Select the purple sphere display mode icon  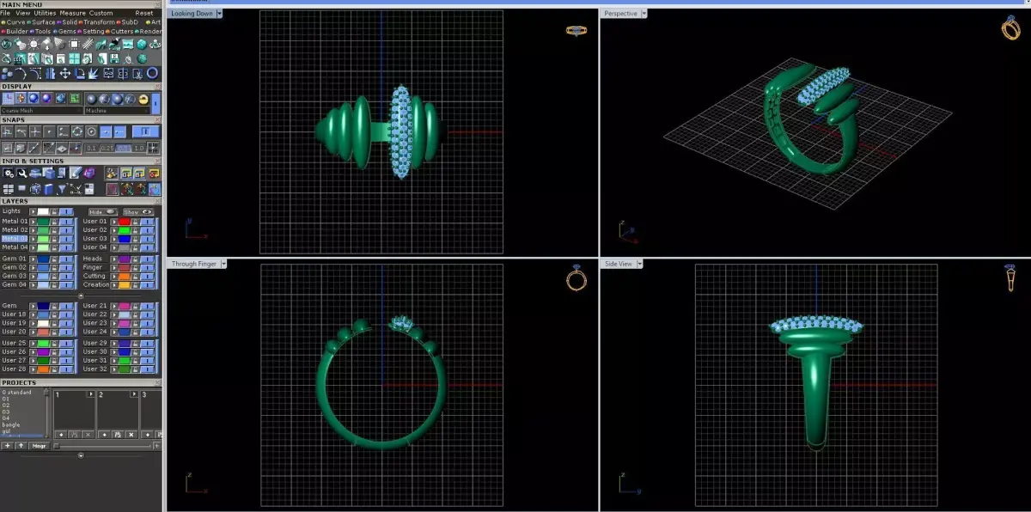pyautogui.click(x=46, y=99)
